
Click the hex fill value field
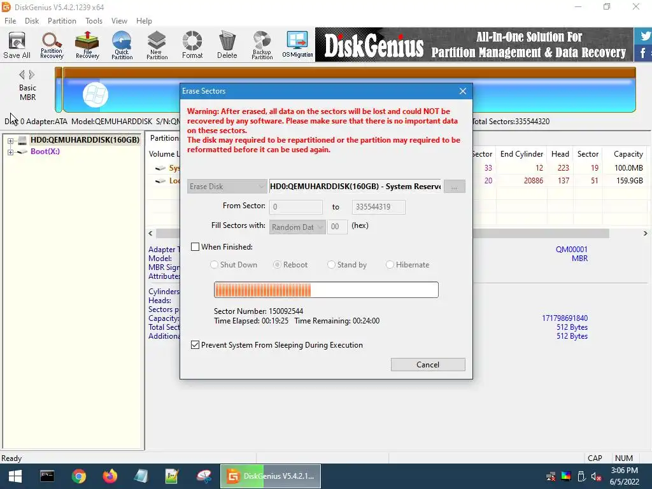click(x=337, y=227)
